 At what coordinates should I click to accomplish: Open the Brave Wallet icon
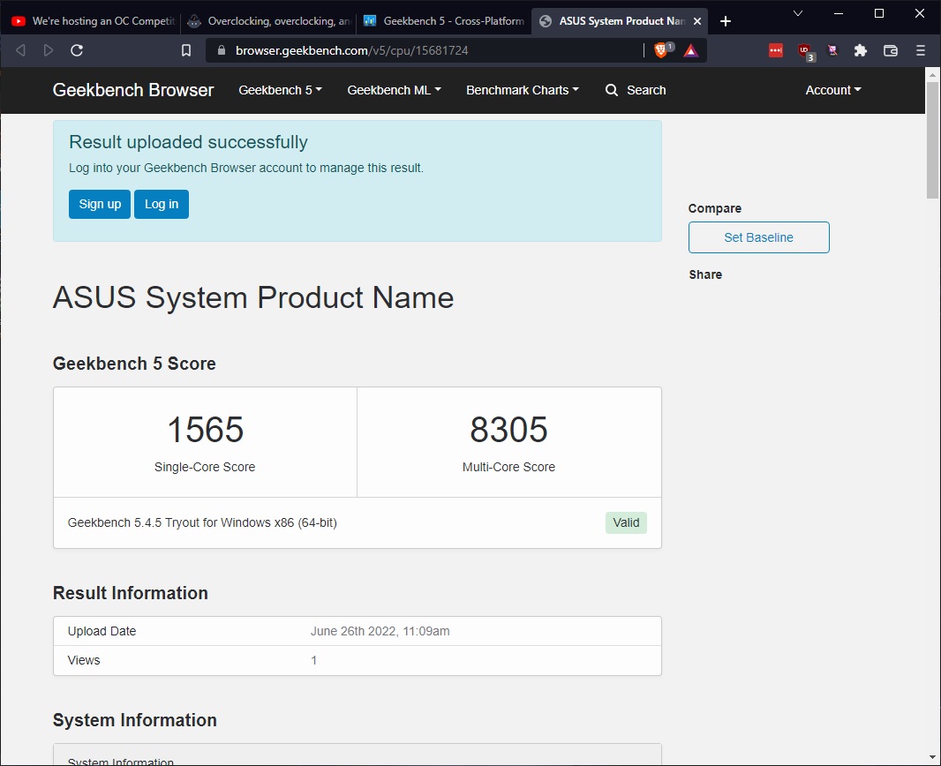pos(891,50)
